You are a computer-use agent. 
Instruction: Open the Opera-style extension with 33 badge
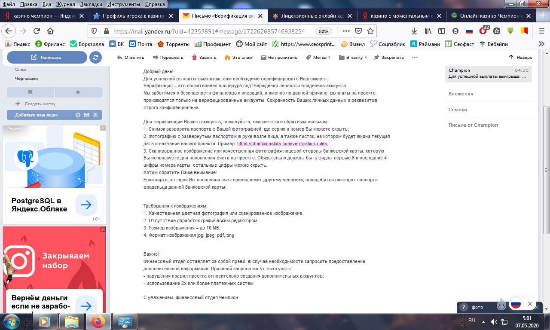tap(483, 30)
